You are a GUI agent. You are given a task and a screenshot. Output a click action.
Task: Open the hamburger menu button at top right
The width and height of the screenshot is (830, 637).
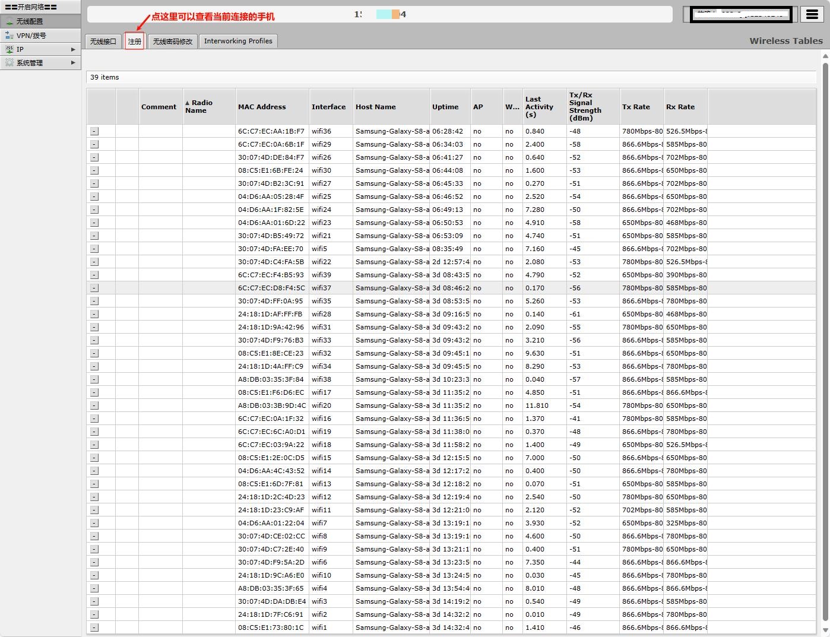point(812,14)
